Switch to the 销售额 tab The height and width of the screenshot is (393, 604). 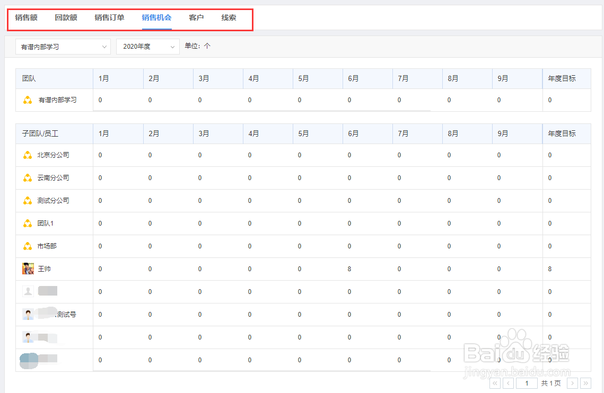26,17
